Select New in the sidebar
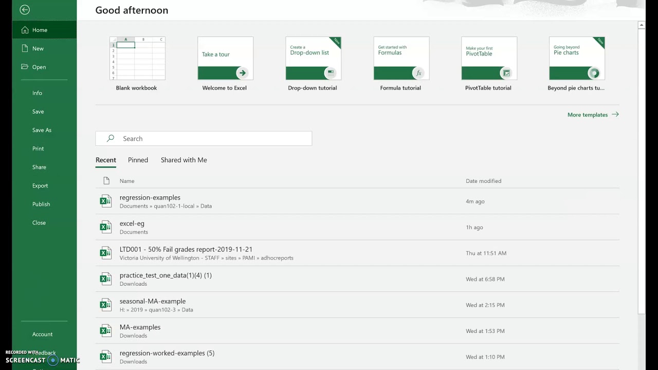The height and width of the screenshot is (370, 658). [x=45, y=48]
